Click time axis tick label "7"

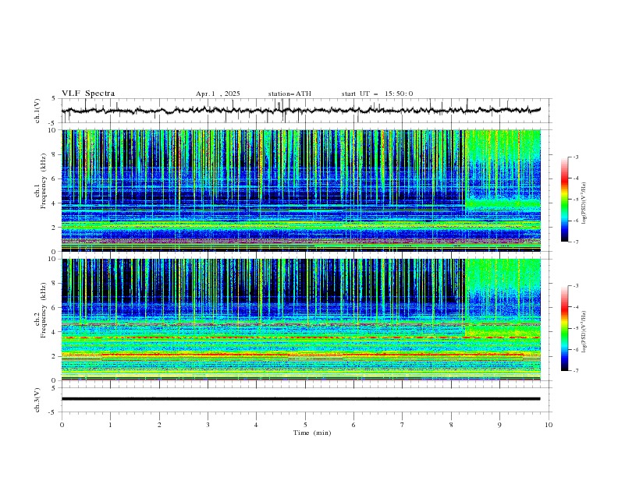click(x=403, y=425)
